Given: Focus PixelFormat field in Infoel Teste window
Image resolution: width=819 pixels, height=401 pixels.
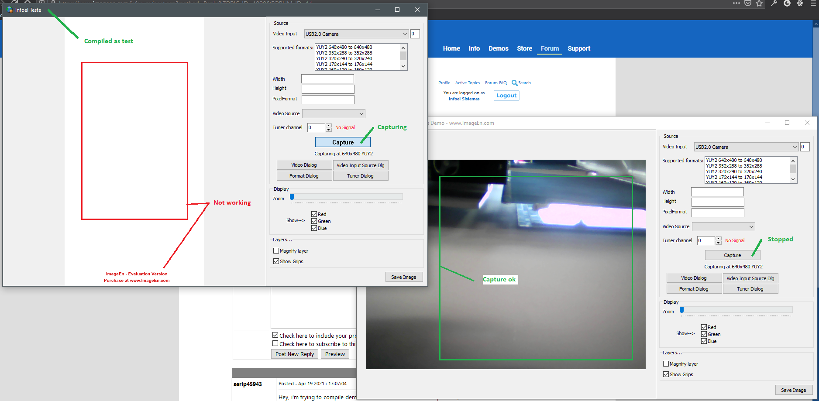Looking at the screenshot, I should [328, 99].
